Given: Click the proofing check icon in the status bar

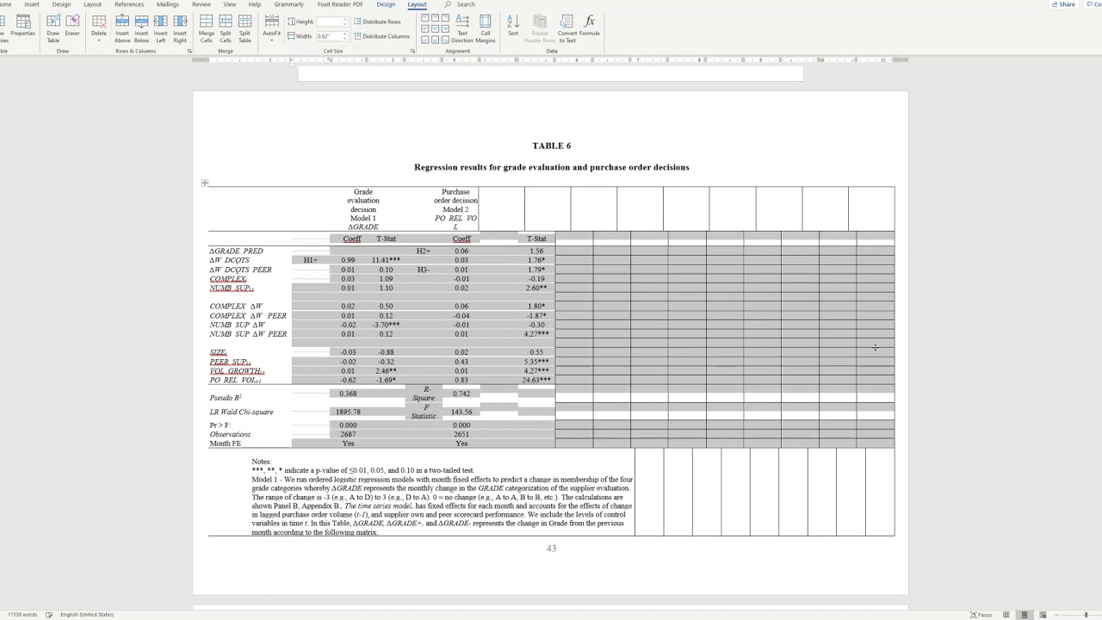Looking at the screenshot, I should (49, 615).
